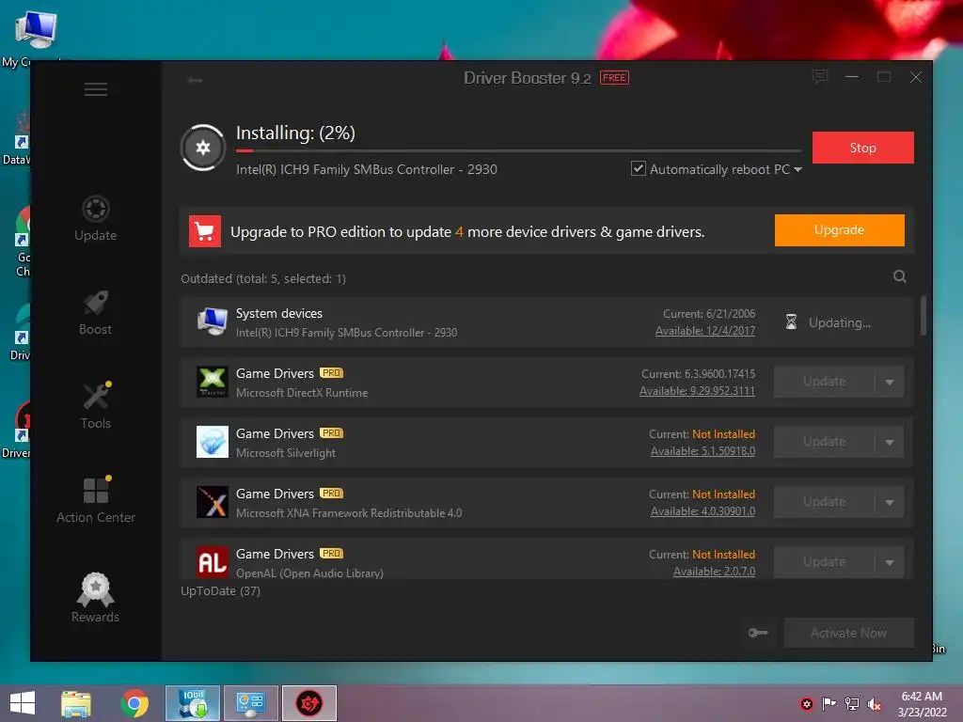Screen dimensions: 963x722
Task: Click Update for Microsoft Silverlight
Action: (x=824, y=442)
